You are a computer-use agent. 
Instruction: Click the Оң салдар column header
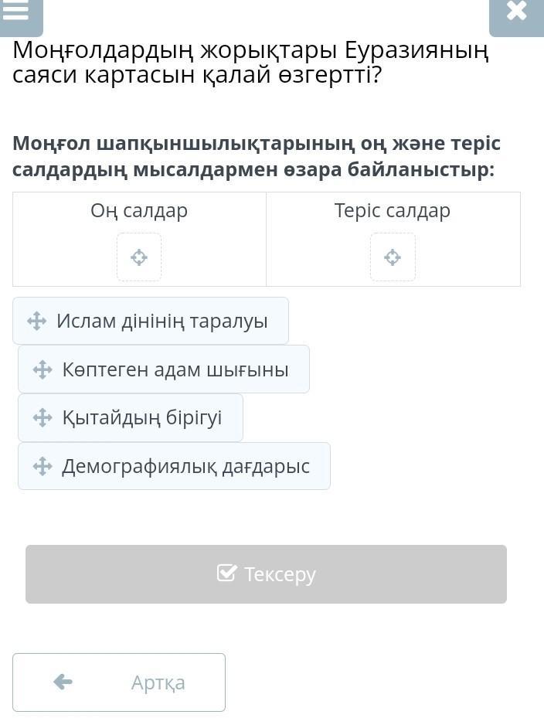click(x=139, y=210)
